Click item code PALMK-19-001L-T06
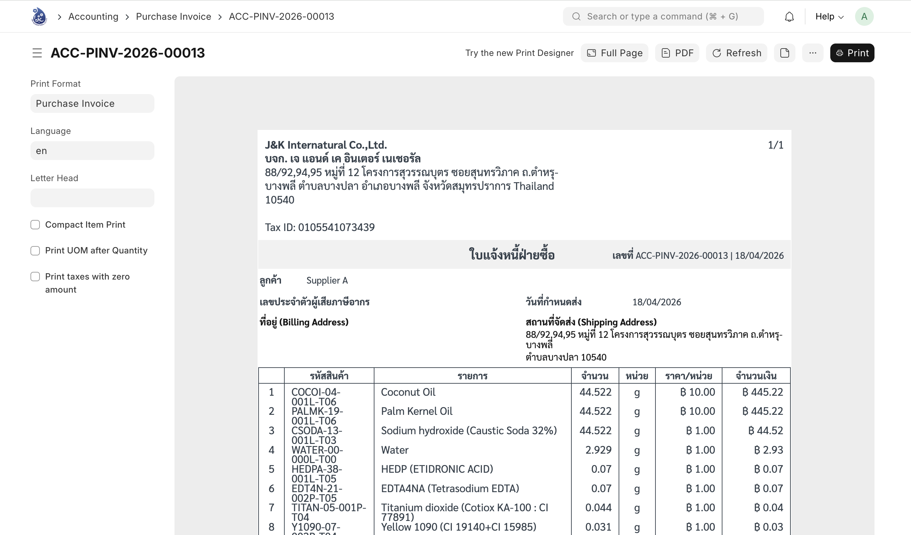 (317, 416)
